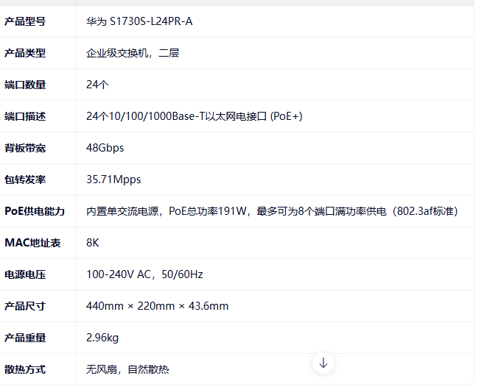Click the 端口数量 row label
This screenshot has width=487, height=387.
point(25,85)
